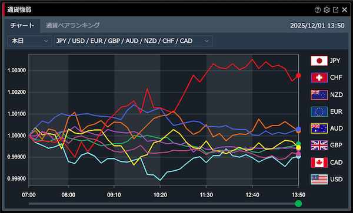353x213 pixels.
Task: Click the AUD legend label text
Action: pos(337,129)
